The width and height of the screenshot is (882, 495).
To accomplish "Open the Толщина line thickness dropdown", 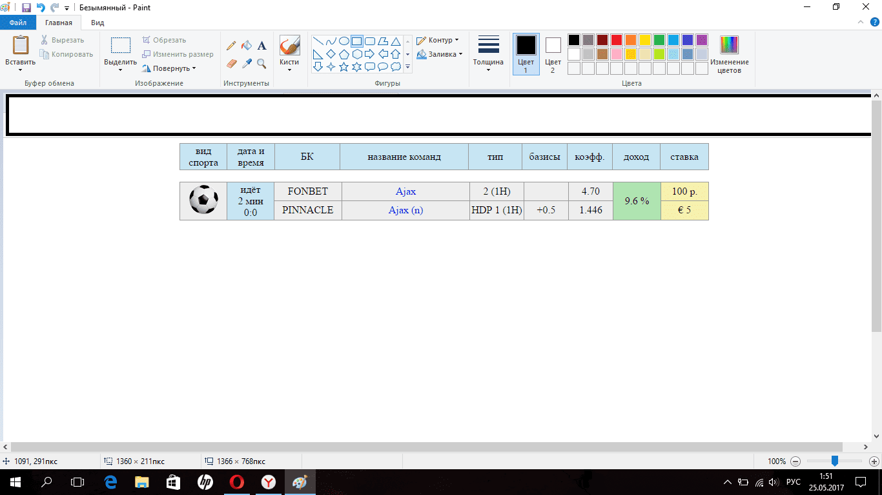I will coord(488,53).
